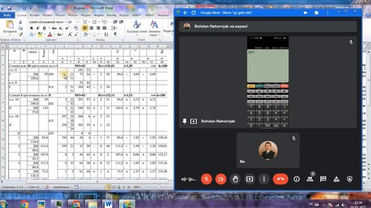Apply the yellow text highlight color
Screen dimensions: 371x208
coord(40,35)
